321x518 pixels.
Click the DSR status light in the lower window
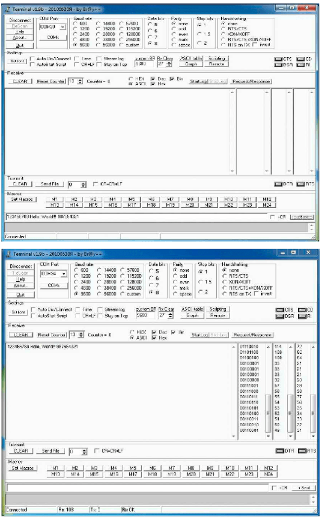[x=279, y=316]
